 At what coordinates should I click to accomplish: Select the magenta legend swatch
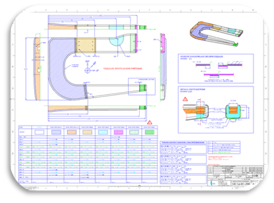click(x=119, y=132)
